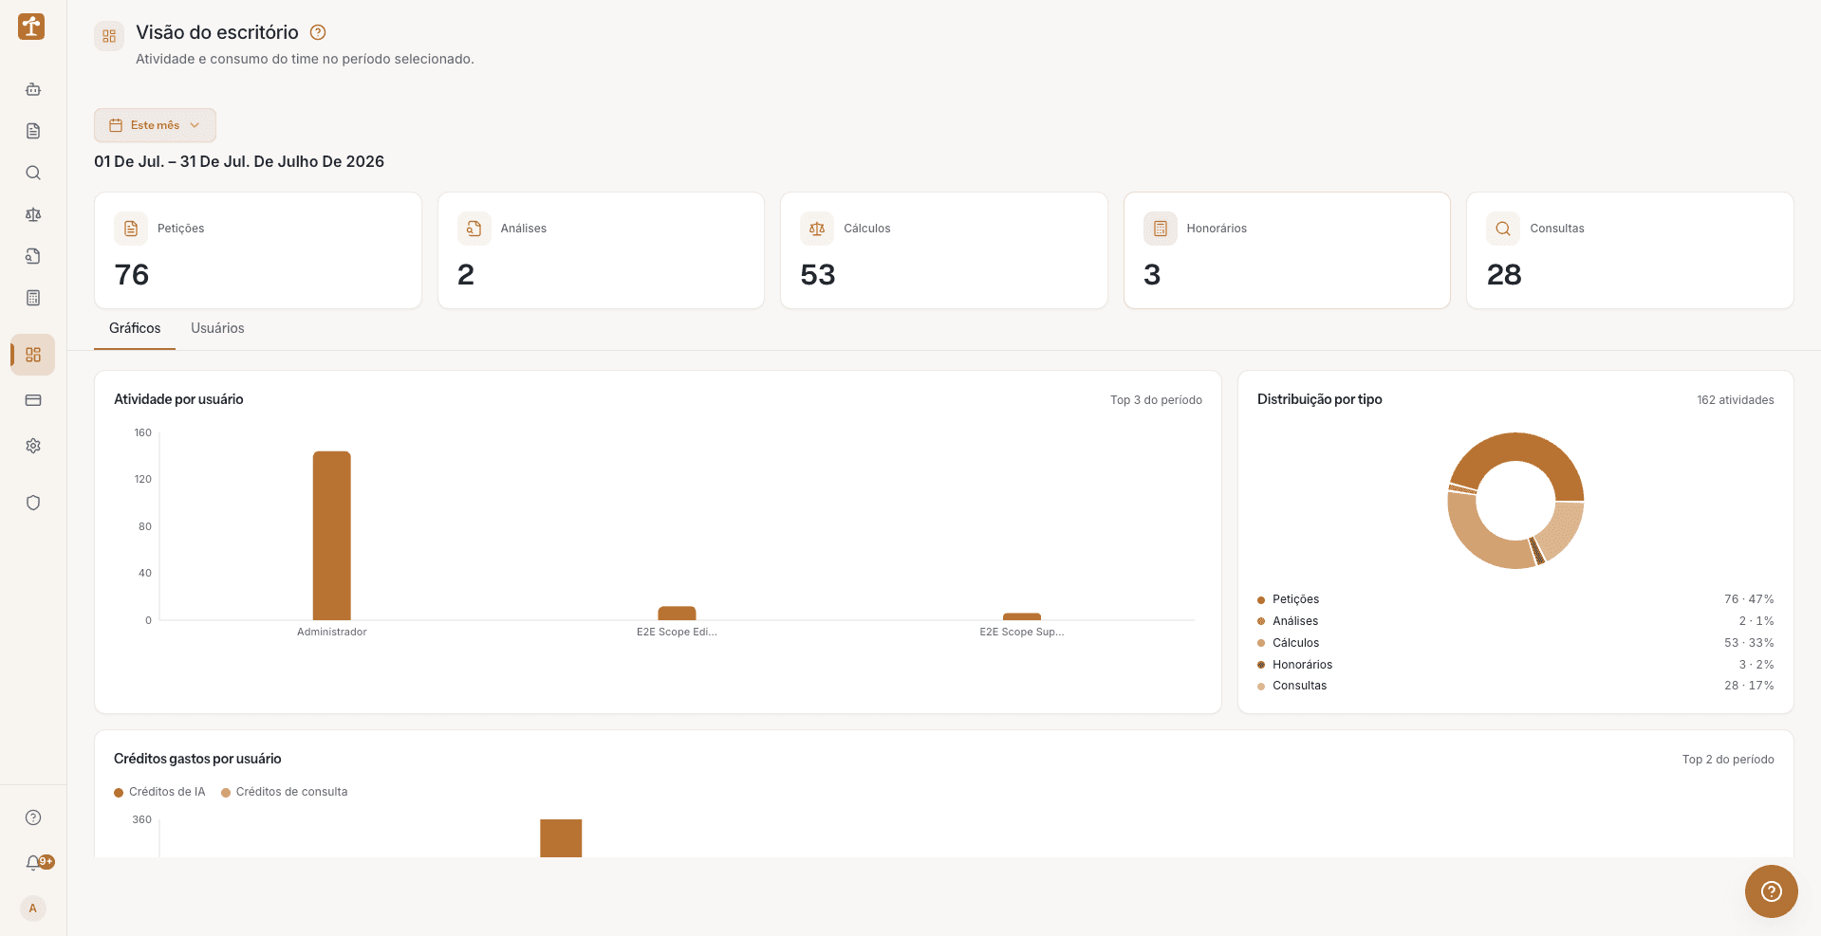Open the Análises 2 stat card
The image size is (1821, 936).
pos(601,250)
